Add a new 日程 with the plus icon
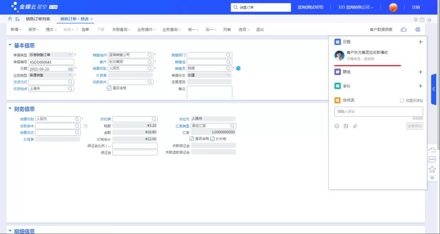This screenshot has width=440, height=234. point(420,42)
